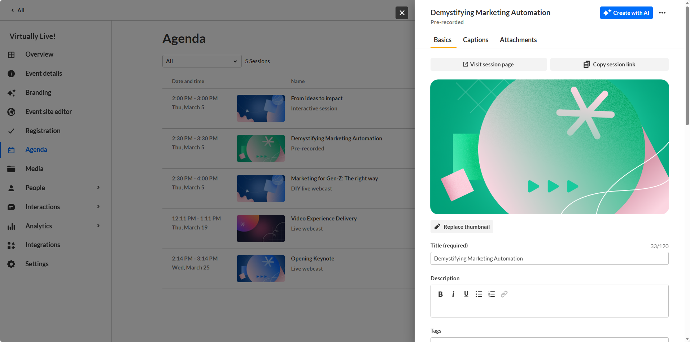Expand the People submenu chevron
Image resolution: width=690 pixels, height=342 pixels.
(x=99, y=188)
